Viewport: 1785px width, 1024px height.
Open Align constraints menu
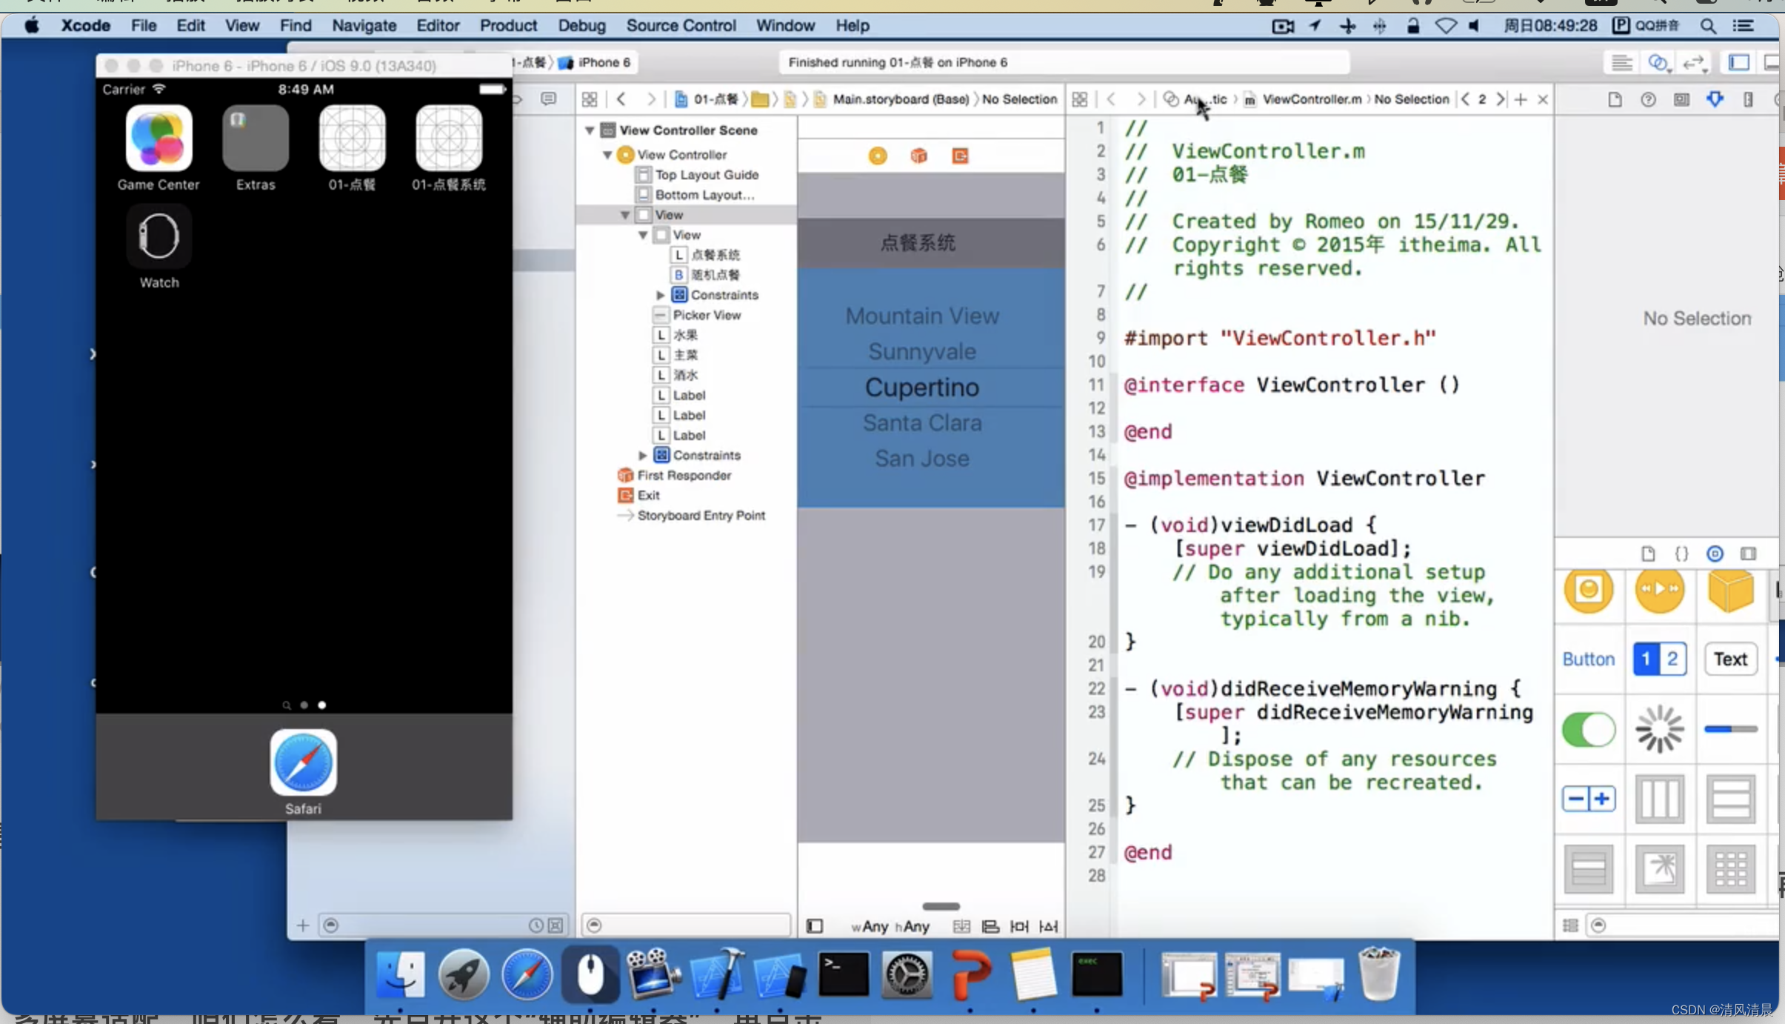pyautogui.click(x=990, y=926)
